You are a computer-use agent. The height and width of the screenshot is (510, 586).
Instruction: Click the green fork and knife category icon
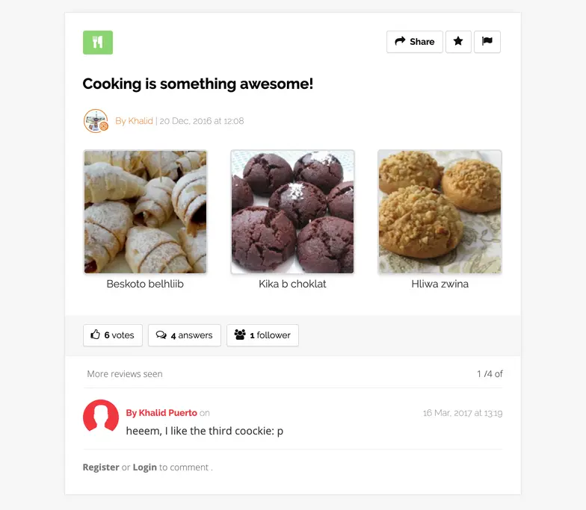click(x=97, y=43)
